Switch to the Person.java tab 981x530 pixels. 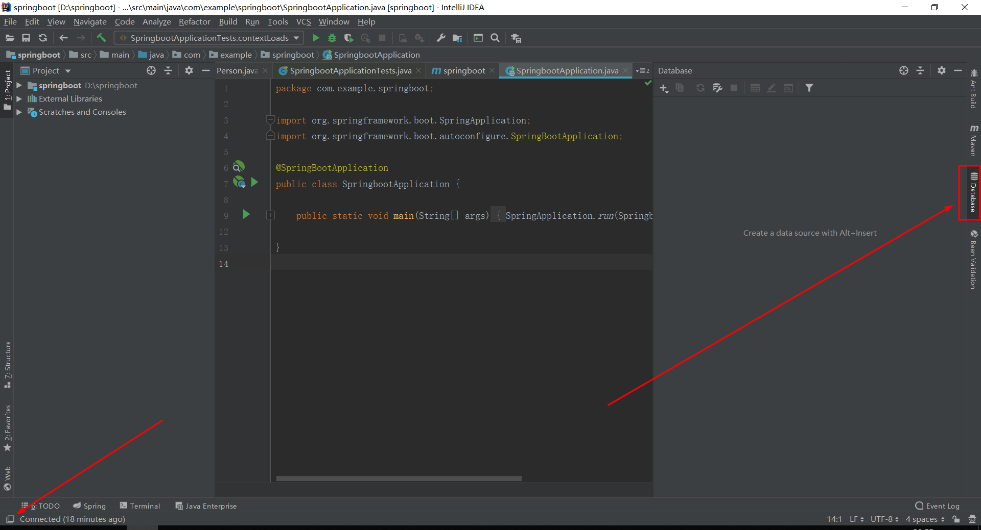click(x=238, y=70)
